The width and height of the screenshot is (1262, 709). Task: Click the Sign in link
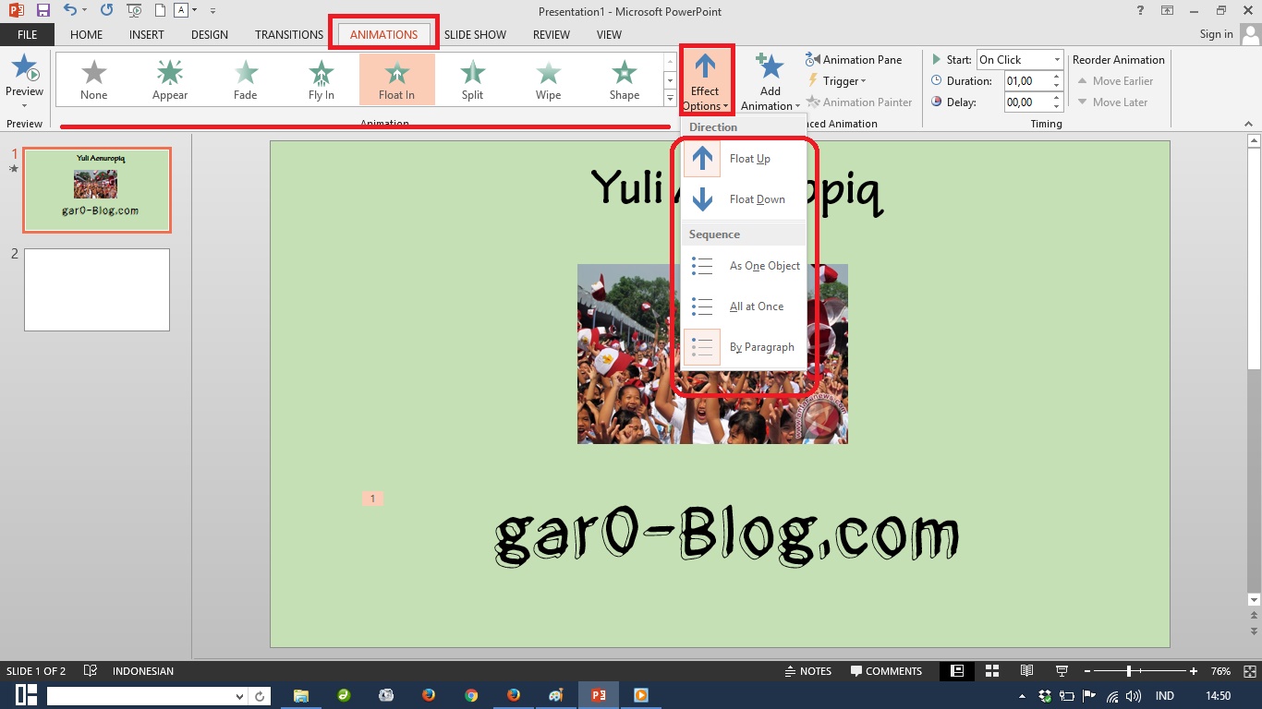click(x=1215, y=34)
